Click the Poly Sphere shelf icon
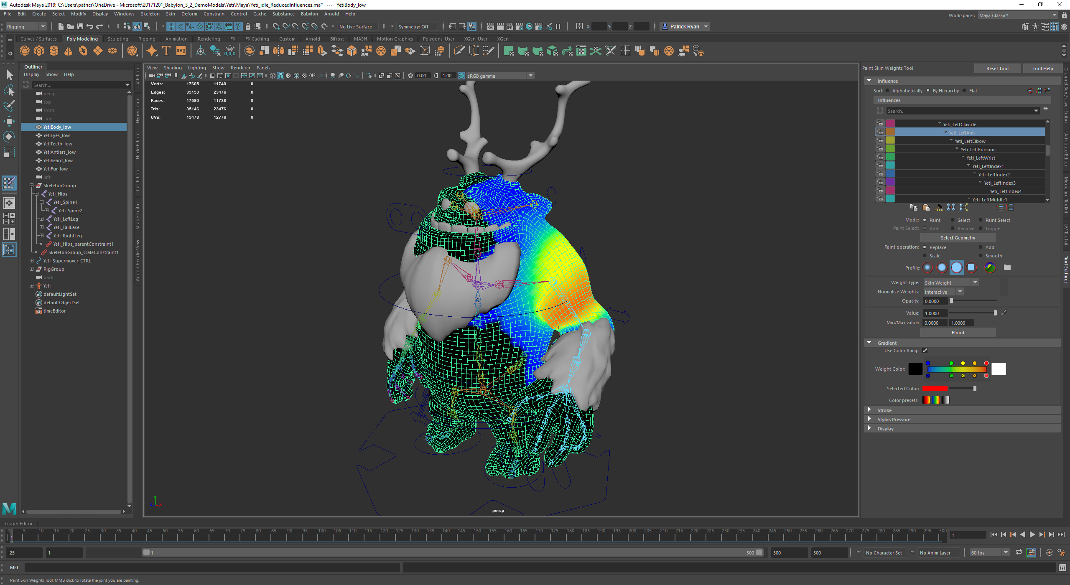Image resolution: width=1070 pixels, height=585 pixels. tap(25, 51)
